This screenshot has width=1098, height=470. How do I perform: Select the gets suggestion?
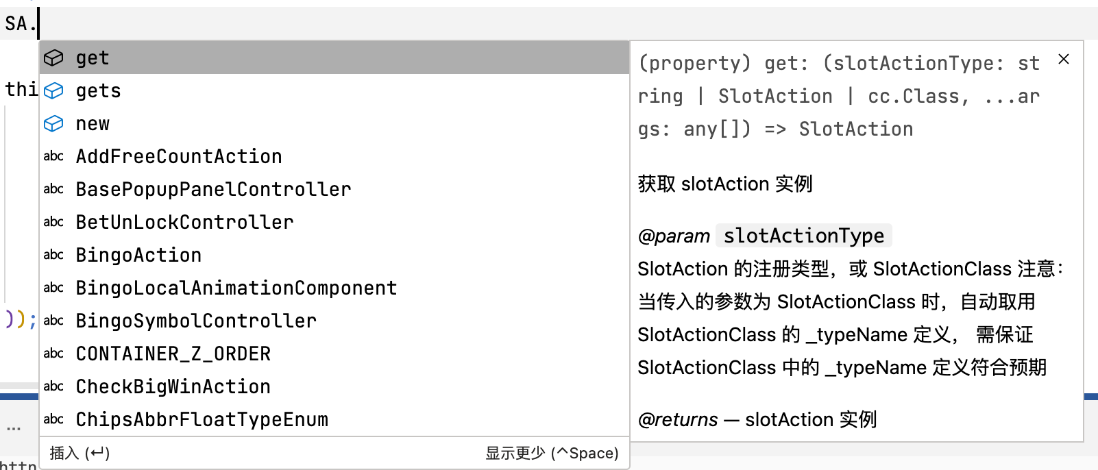pos(98,91)
